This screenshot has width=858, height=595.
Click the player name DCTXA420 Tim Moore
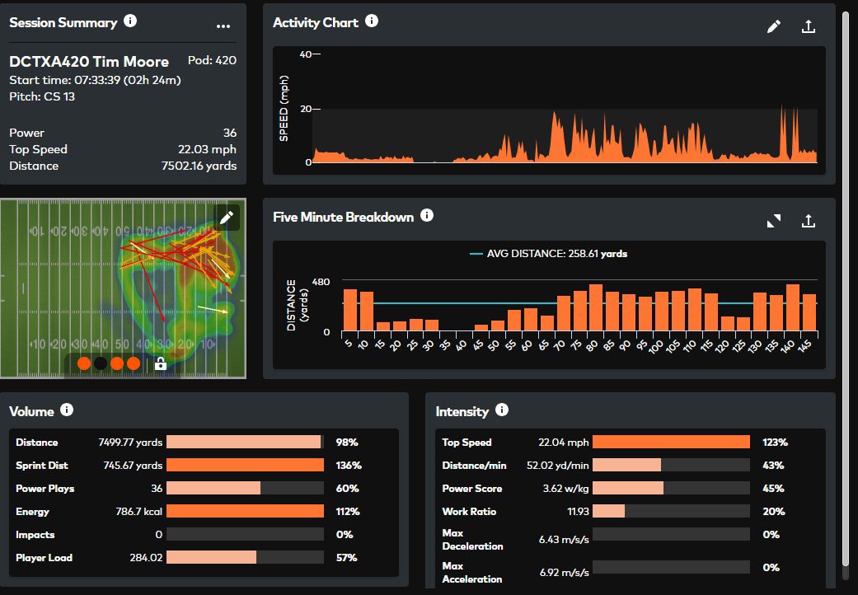(89, 61)
